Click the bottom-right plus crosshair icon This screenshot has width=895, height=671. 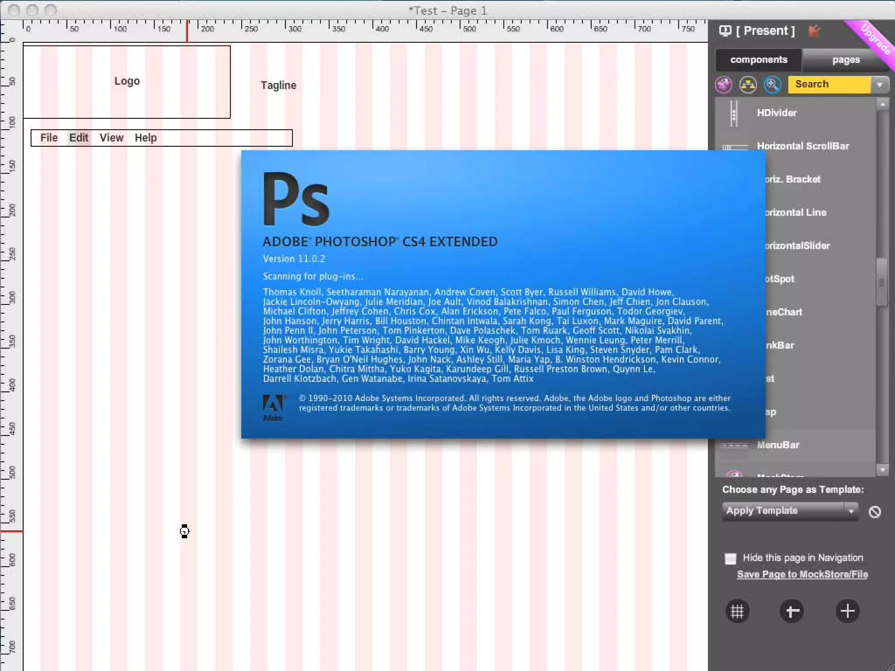click(x=847, y=611)
